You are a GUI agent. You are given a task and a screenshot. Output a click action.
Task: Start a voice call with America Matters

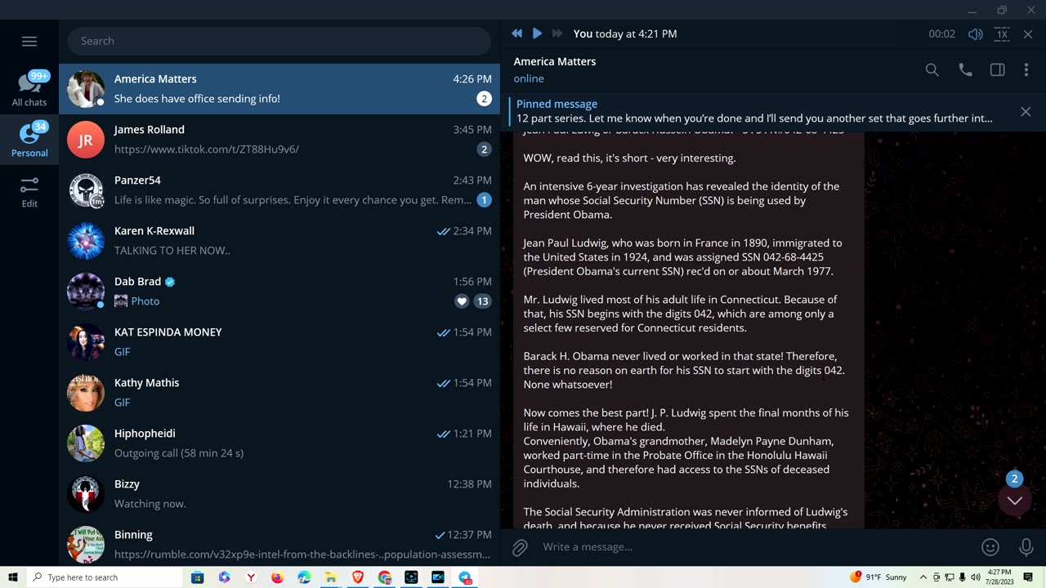965,70
